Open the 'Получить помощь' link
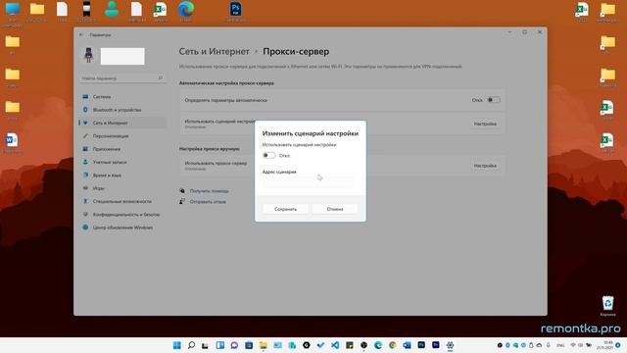 [x=209, y=191]
